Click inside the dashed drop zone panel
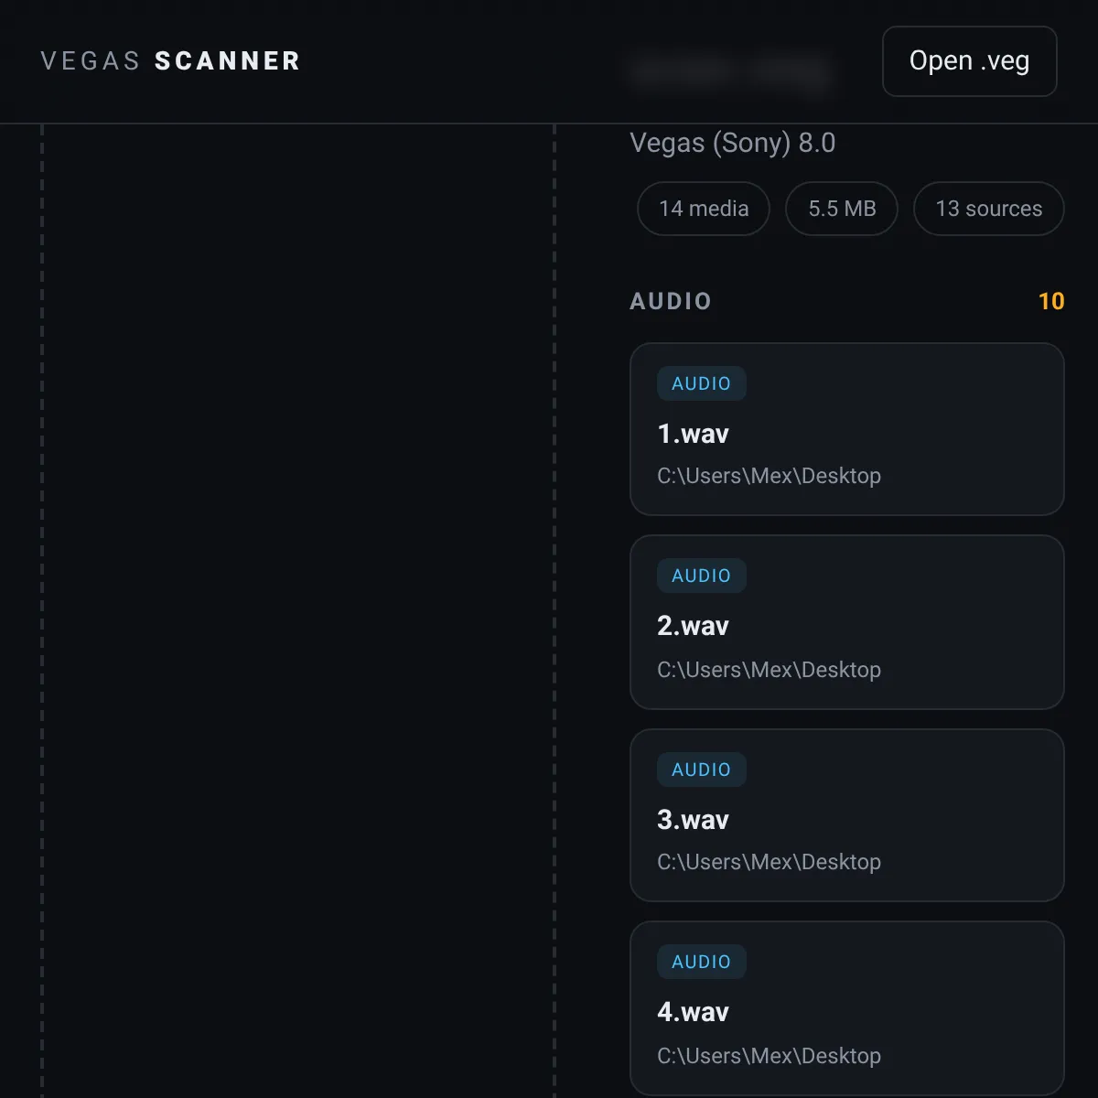 [298, 611]
